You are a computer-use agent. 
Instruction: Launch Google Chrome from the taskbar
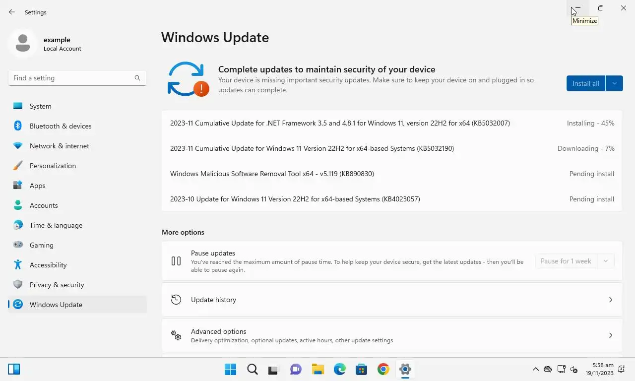(x=383, y=369)
